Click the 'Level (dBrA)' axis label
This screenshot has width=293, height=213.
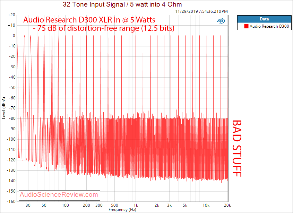4,108
